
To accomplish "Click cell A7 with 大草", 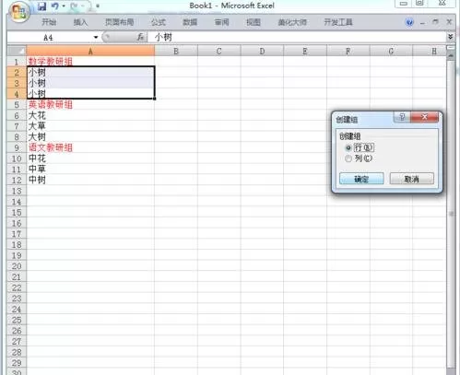I will [90, 126].
